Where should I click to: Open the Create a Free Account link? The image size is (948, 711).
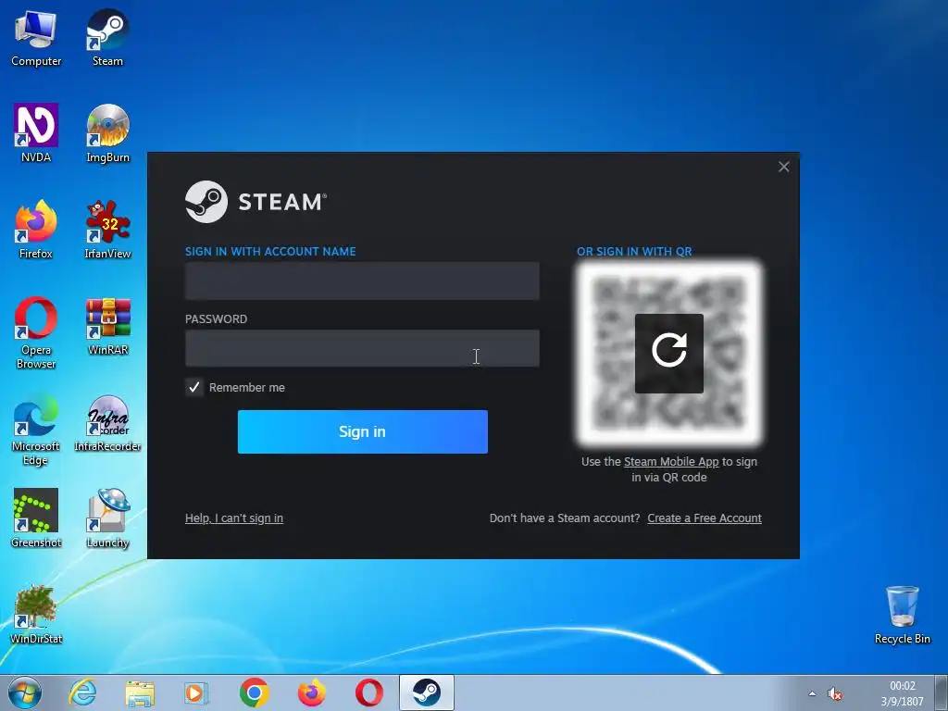[705, 518]
